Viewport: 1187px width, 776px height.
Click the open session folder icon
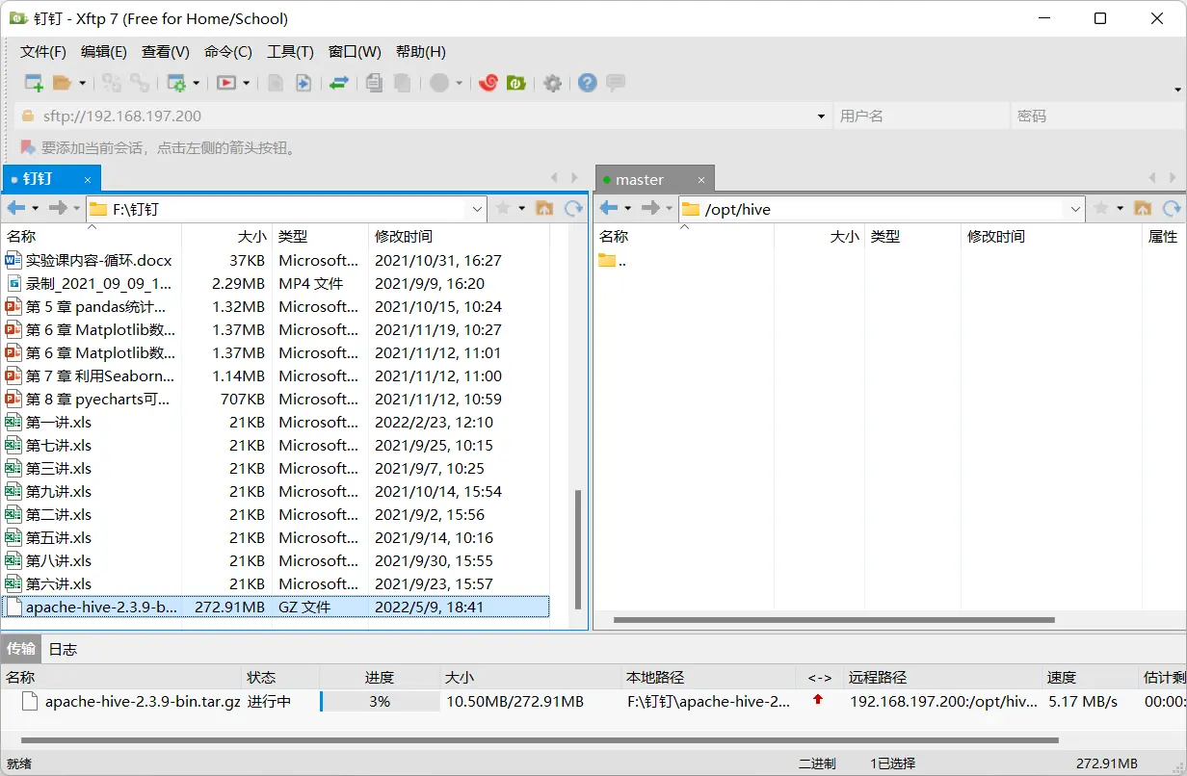63,83
